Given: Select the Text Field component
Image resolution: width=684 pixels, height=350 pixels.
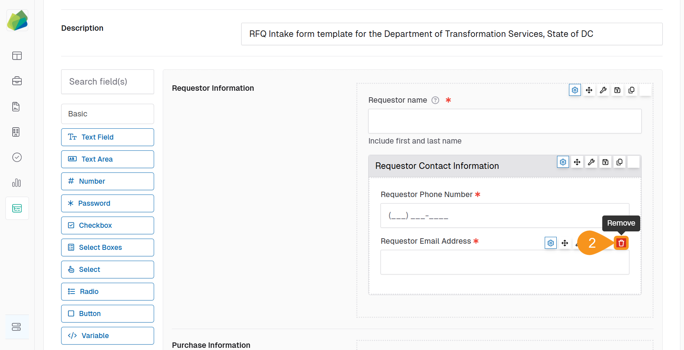Looking at the screenshot, I should tap(107, 137).
